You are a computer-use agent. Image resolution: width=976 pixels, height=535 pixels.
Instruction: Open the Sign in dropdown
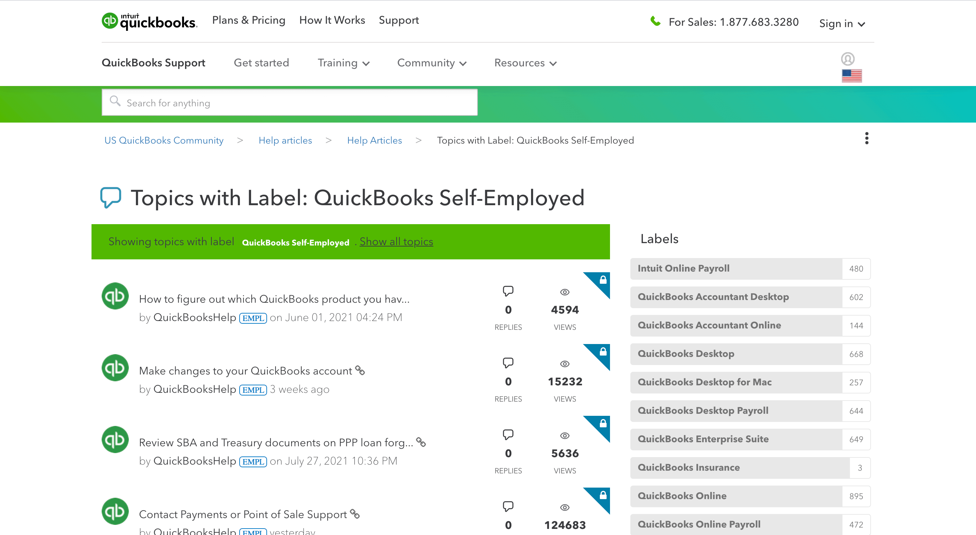[841, 23]
